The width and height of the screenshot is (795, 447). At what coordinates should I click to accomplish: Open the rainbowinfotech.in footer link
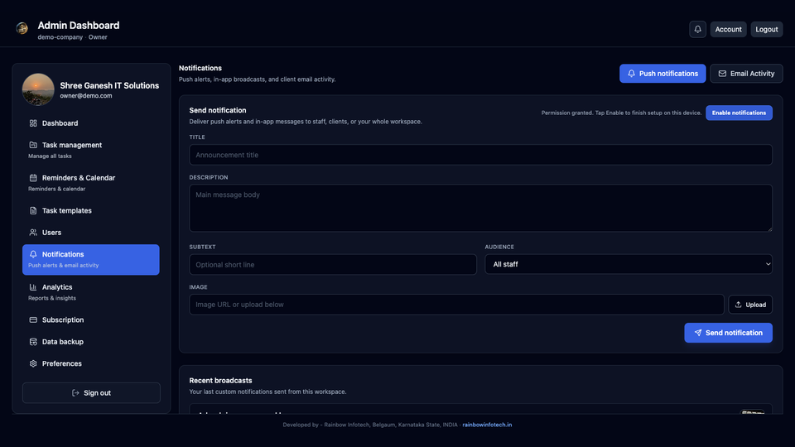point(487,425)
